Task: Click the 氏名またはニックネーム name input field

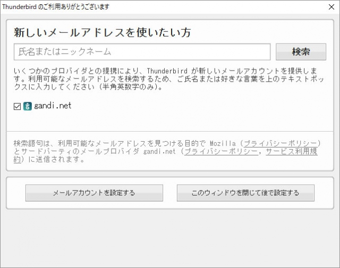Action: [142, 52]
